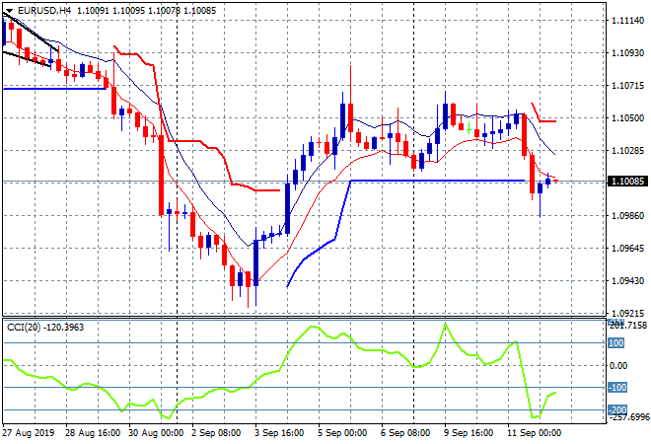Click the OHLC values 1.10091 1.10095 1.10078 1.10085
The height and width of the screenshot is (444, 651).
(x=147, y=11)
